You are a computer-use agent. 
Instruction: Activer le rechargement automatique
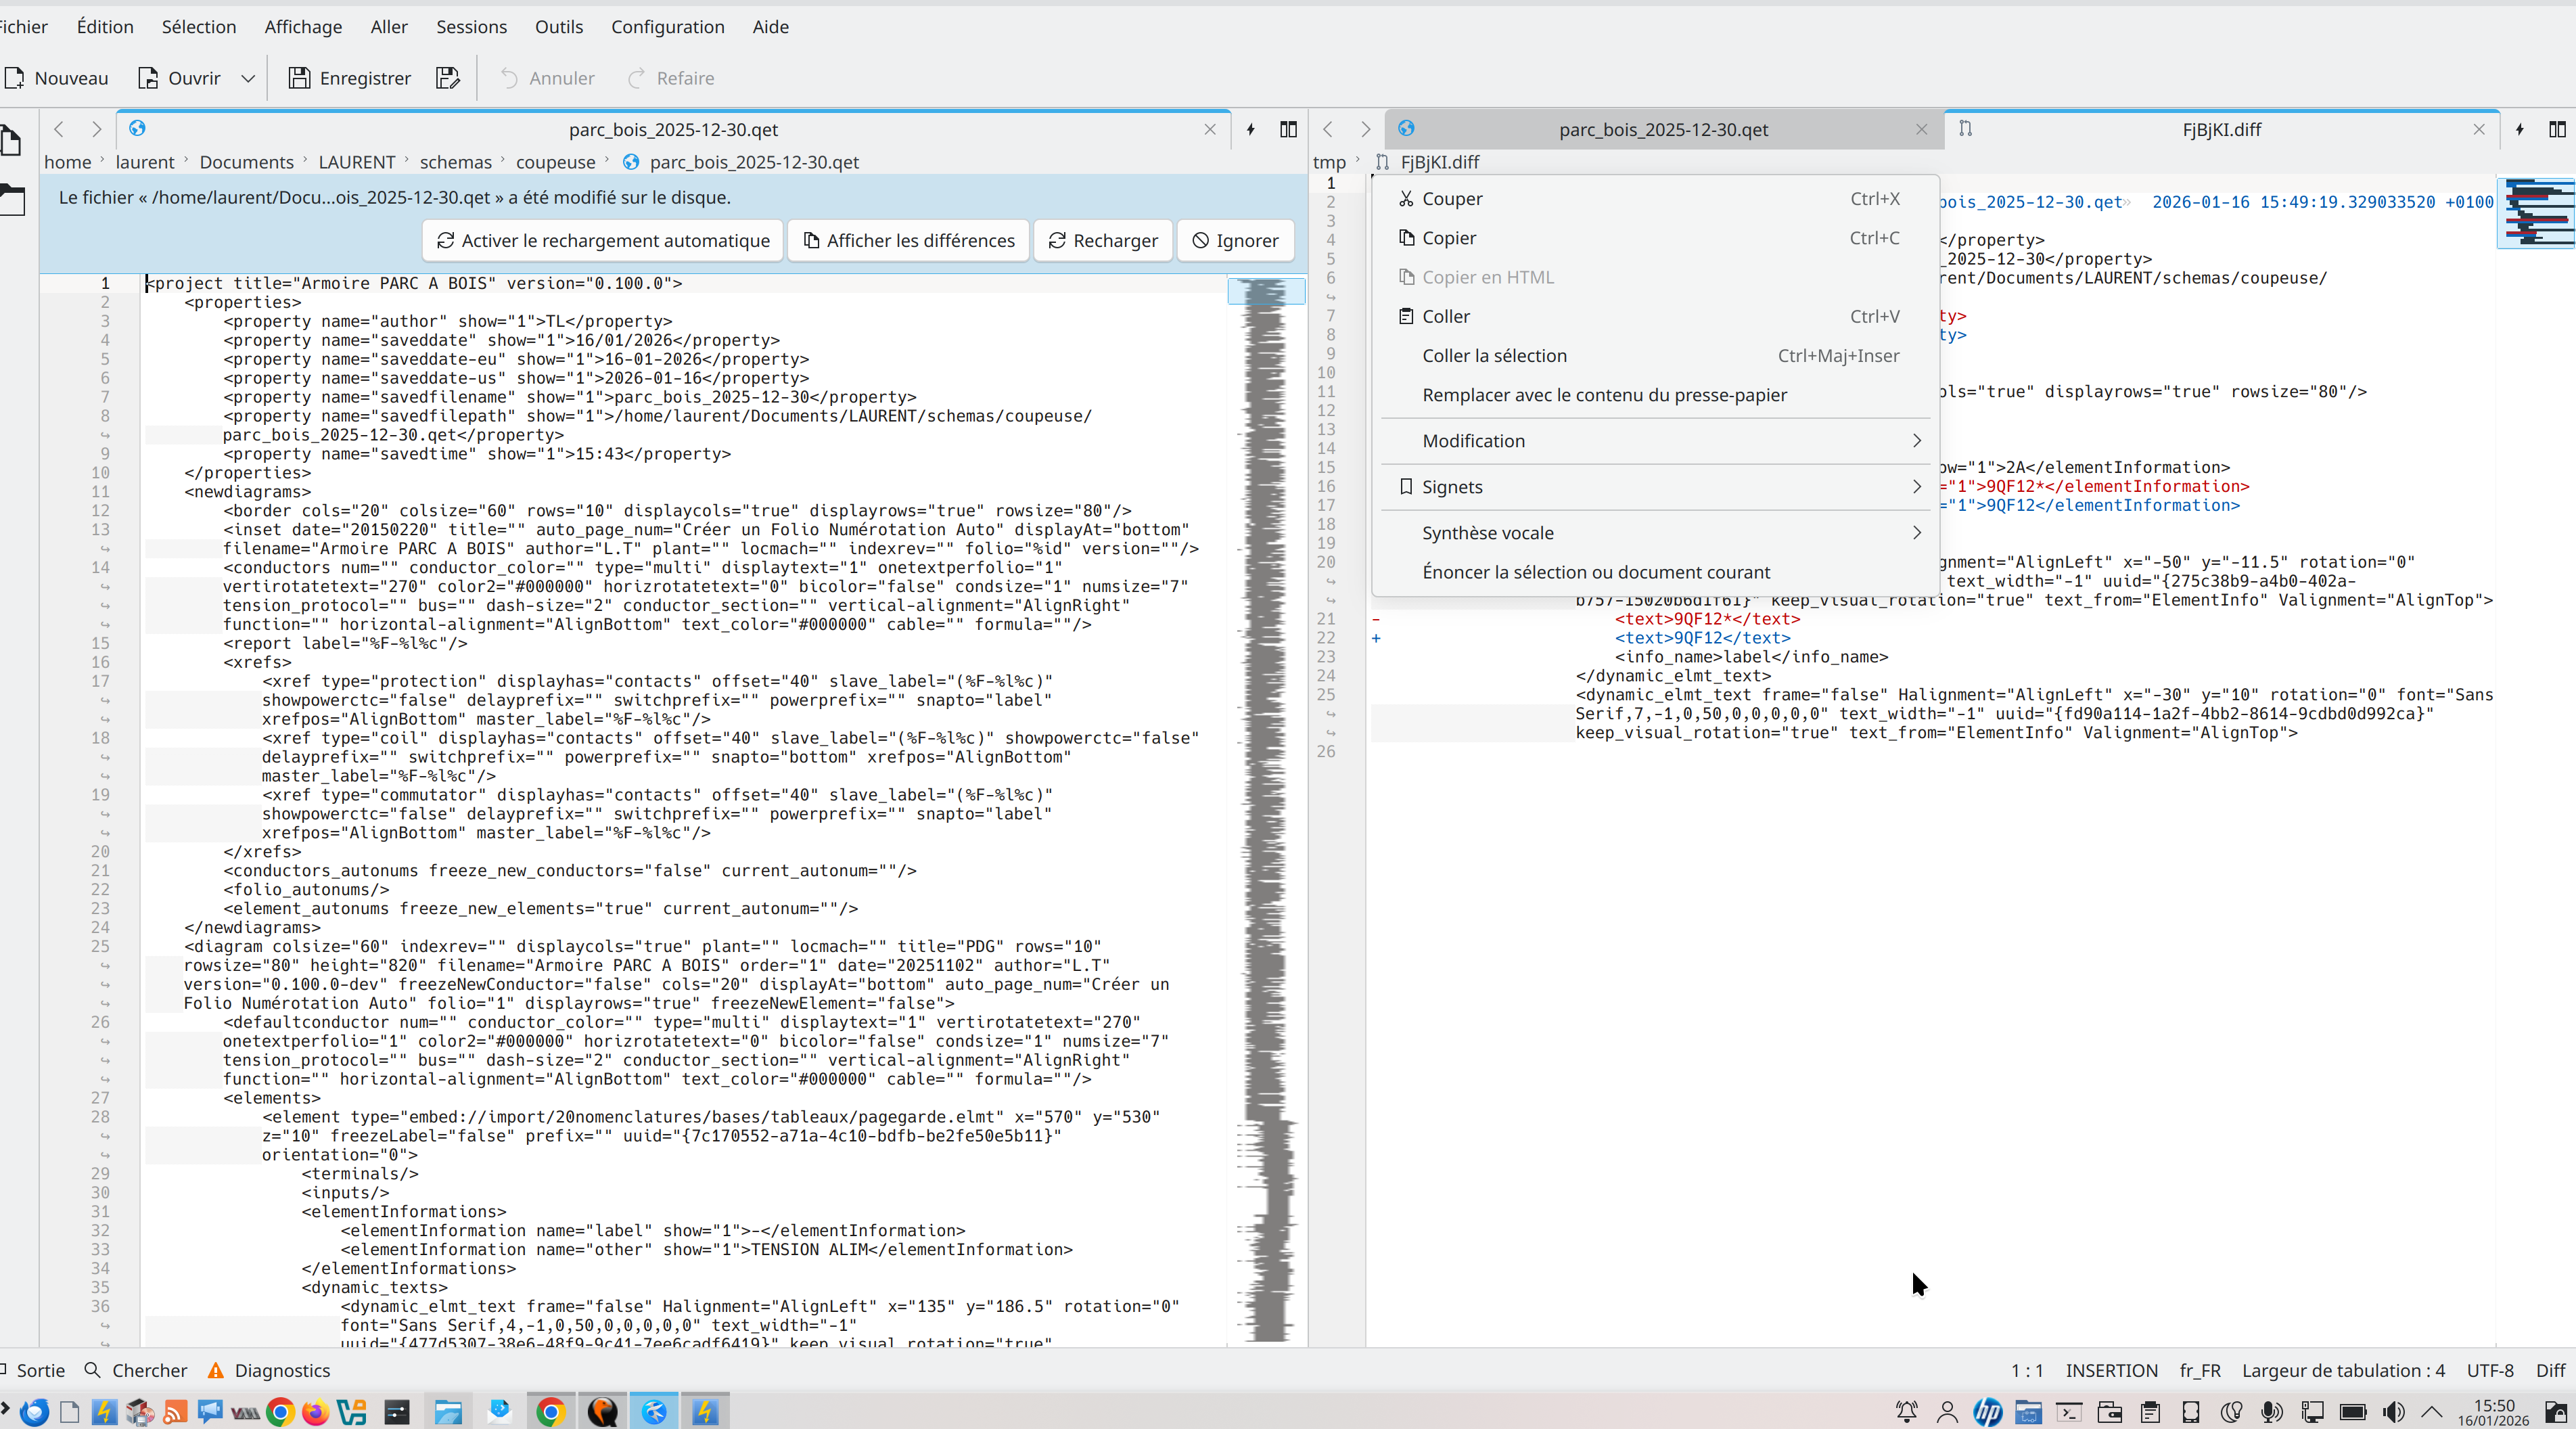603,241
